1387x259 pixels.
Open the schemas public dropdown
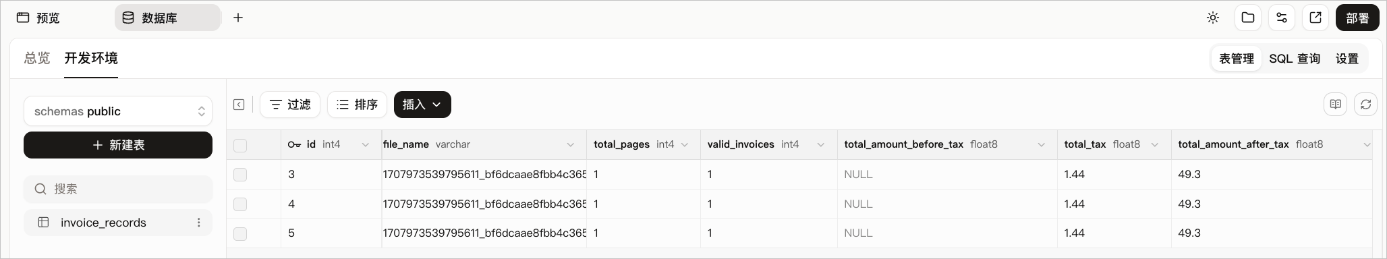118,111
